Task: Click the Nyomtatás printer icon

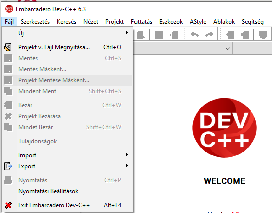Action: click(x=8, y=180)
